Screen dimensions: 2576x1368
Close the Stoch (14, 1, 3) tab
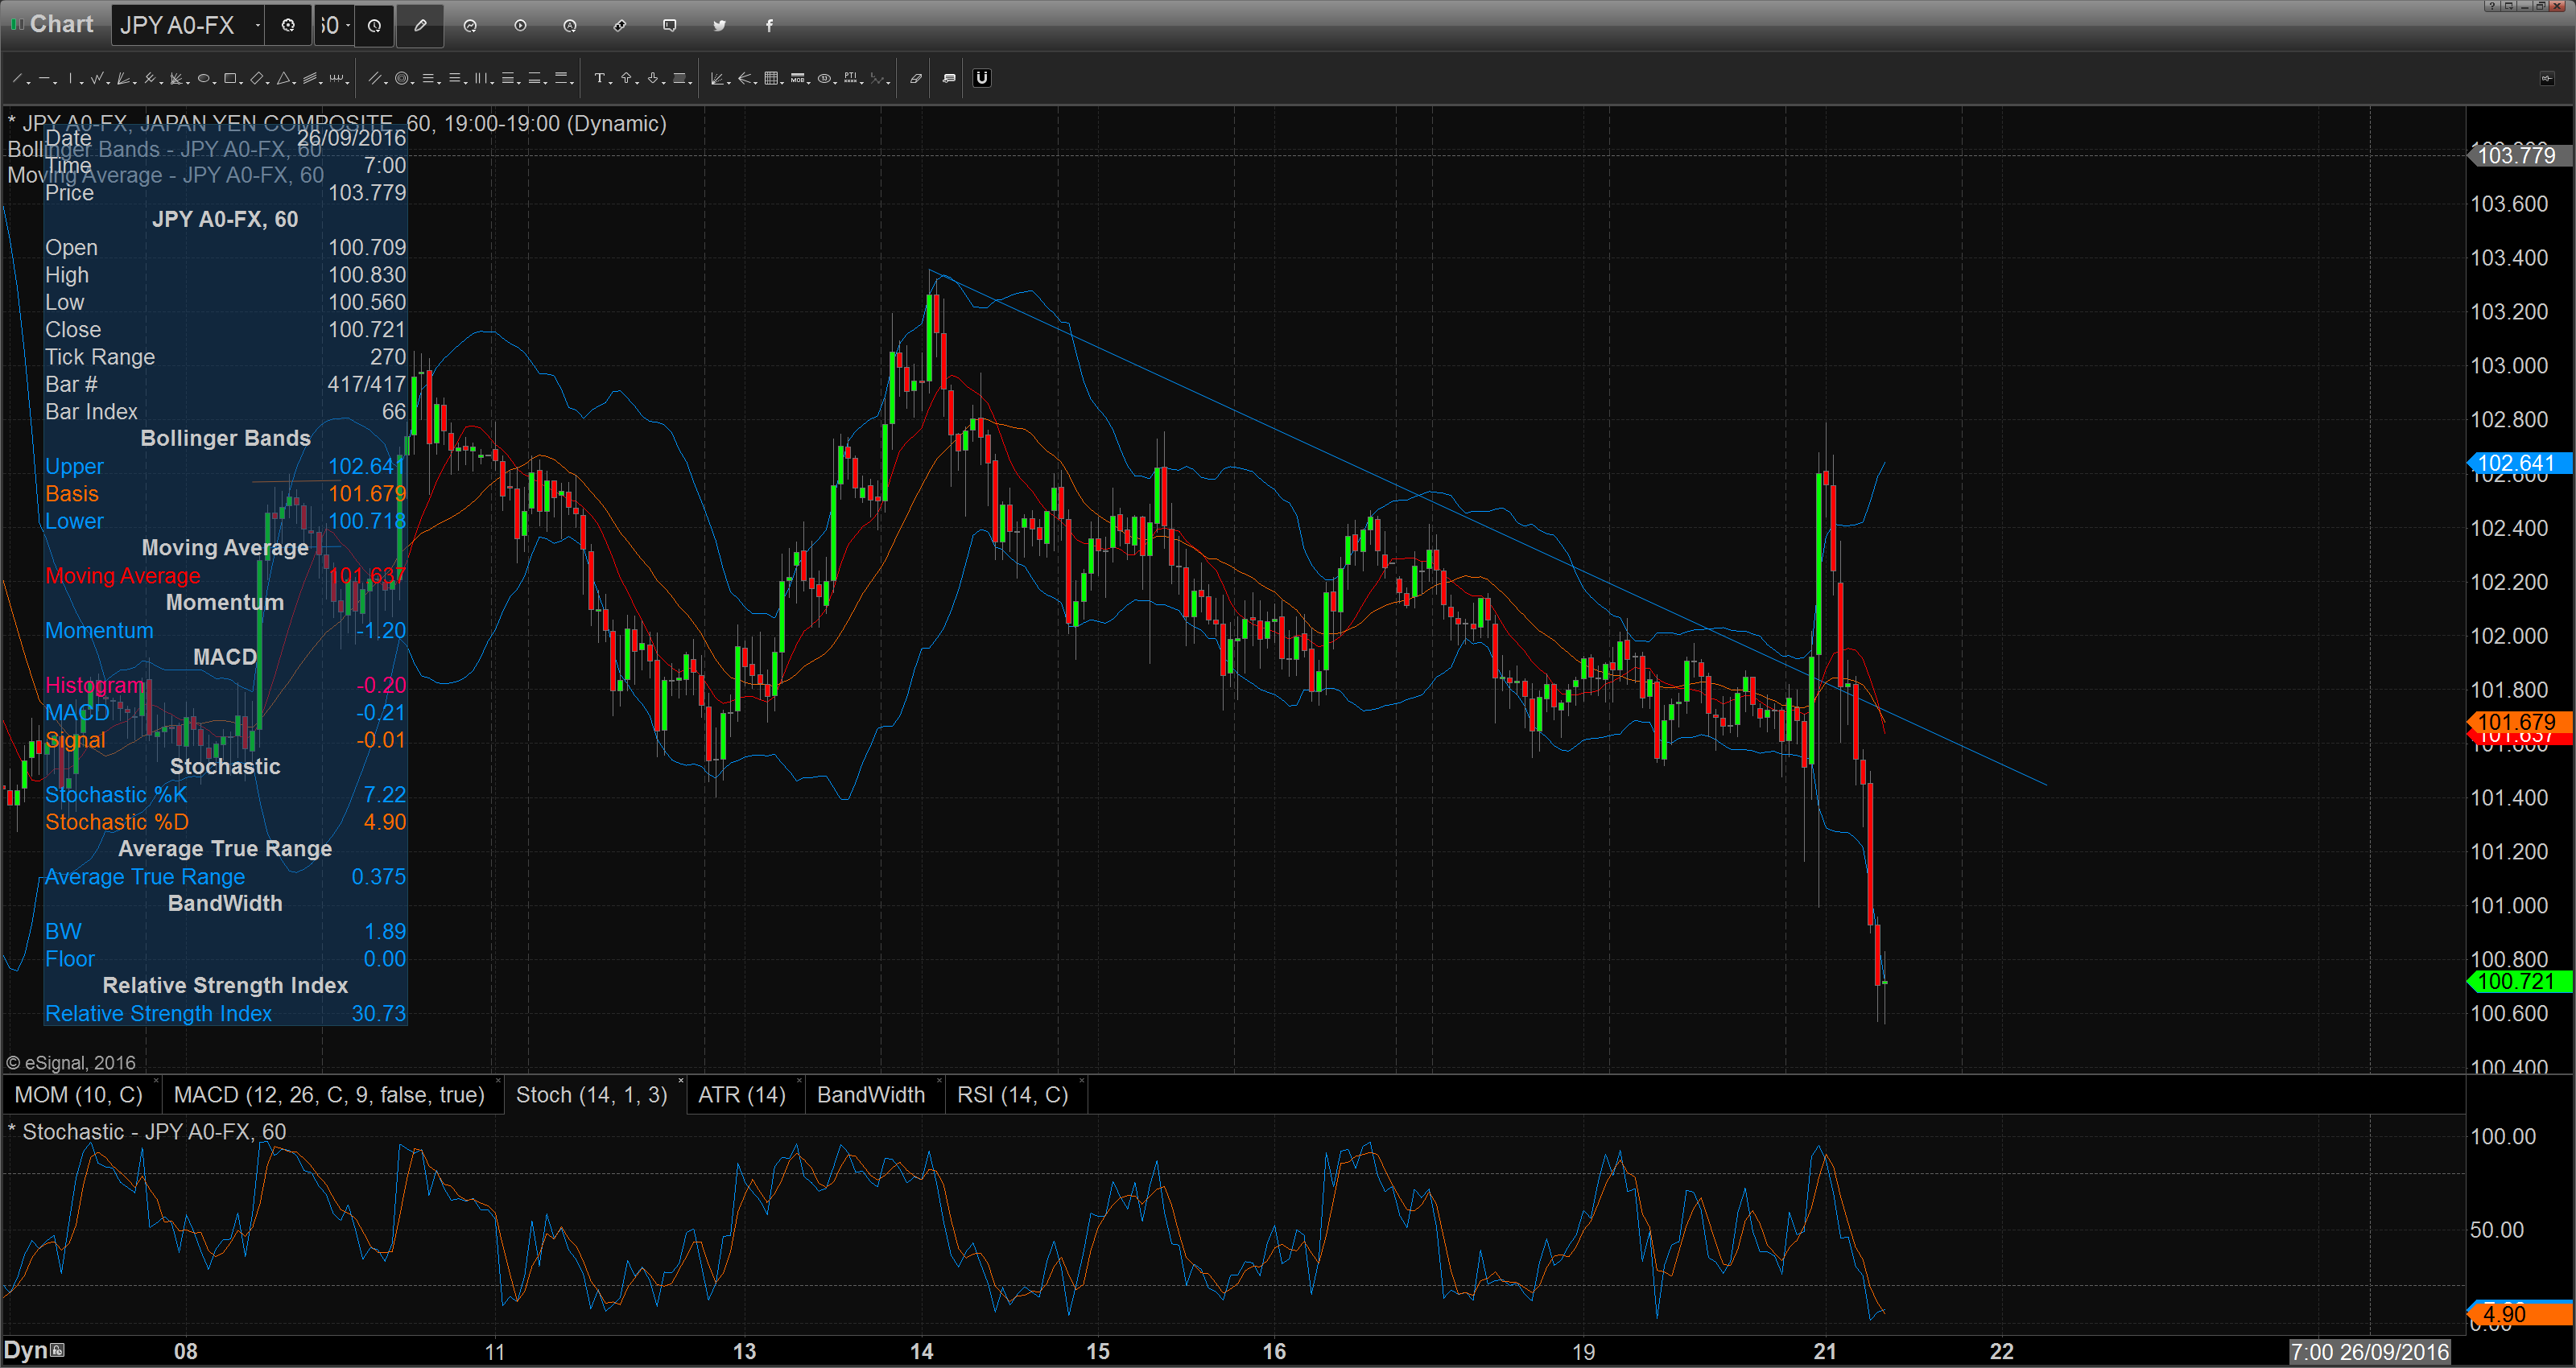point(681,1082)
